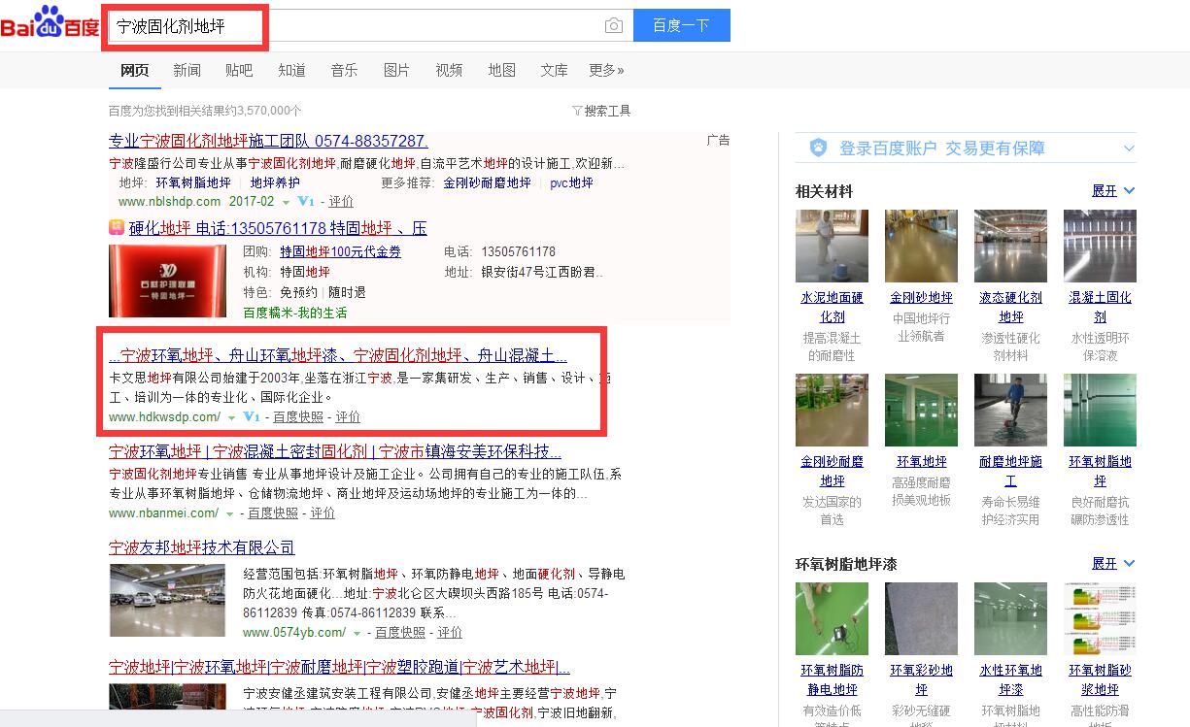The height and width of the screenshot is (727, 1190).
Task: Click the garage thumbnail of 宁波友邦地坪
Action: [166, 600]
